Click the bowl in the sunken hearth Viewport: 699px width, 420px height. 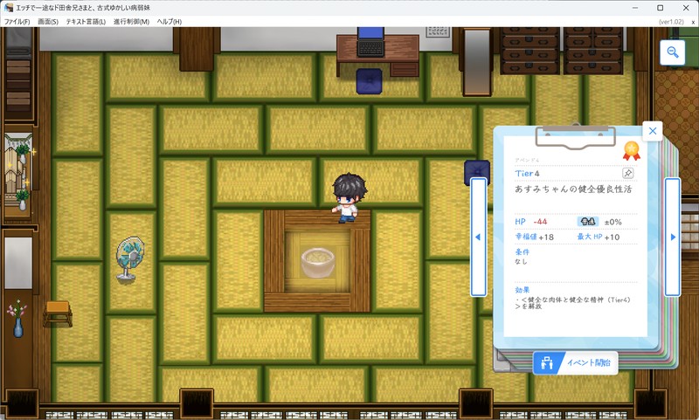pos(317,261)
